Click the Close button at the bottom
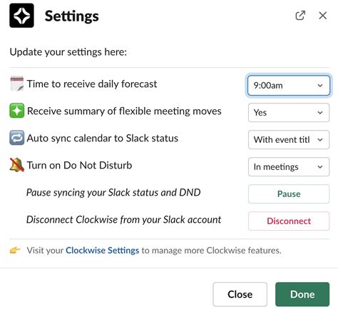Image resolution: width=338 pixels, height=312 pixels. 240,294
